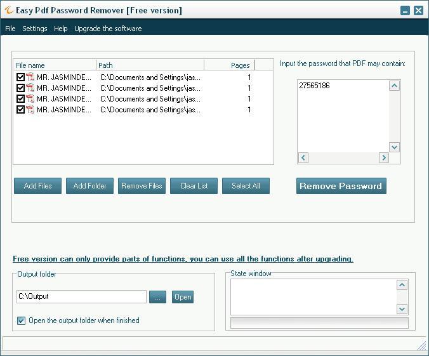Viewport: 429px width, 356px height.
Task: Click the app logo icon in title bar
Action: tap(9, 10)
